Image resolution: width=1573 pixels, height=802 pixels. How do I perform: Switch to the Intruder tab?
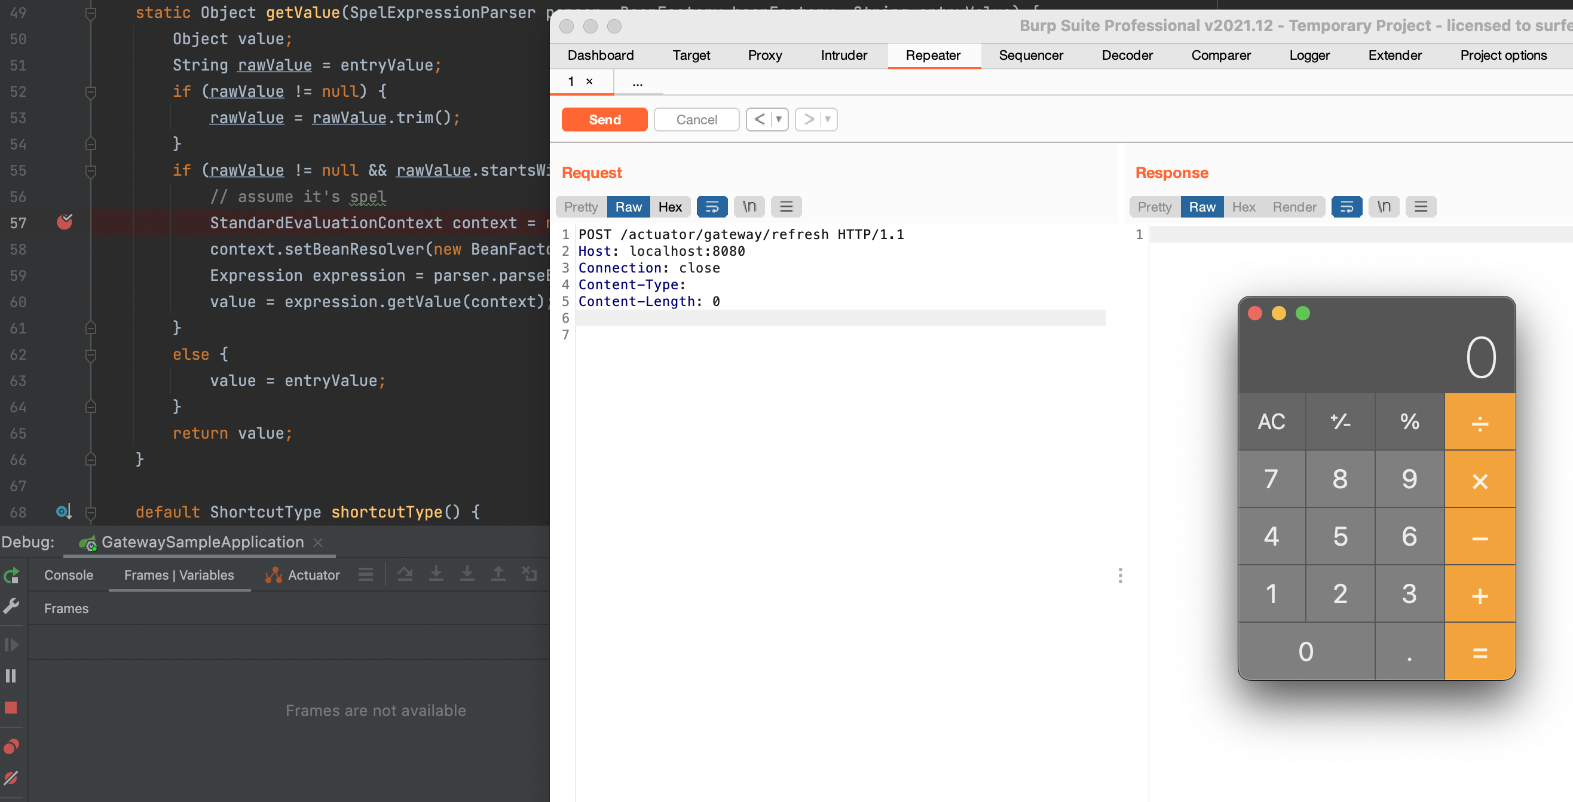[x=843, y=55]
